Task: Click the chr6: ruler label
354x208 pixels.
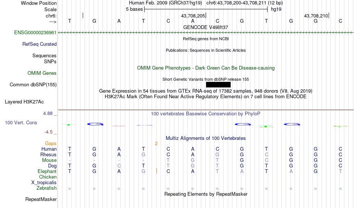Action: tap(51, 16)
